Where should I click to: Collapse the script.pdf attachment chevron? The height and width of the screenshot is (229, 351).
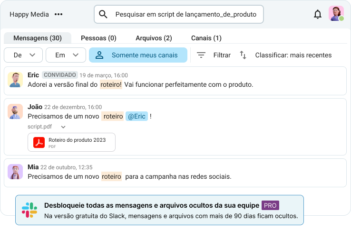tap(63, 127)
